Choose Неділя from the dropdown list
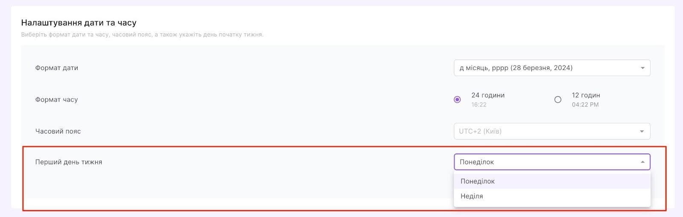This screenshot has width=683, height=217. coord(472,196)
